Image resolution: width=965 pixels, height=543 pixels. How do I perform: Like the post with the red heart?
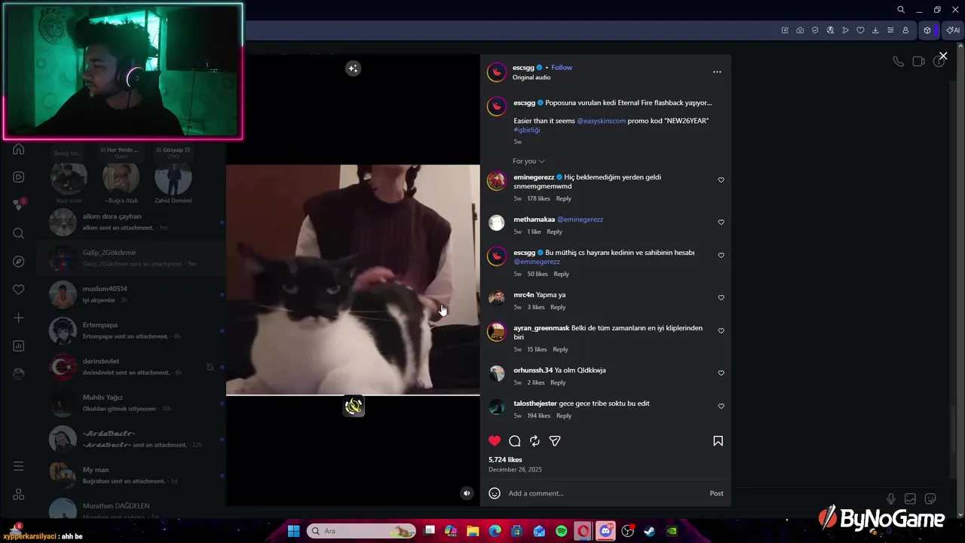pos(495,441)
